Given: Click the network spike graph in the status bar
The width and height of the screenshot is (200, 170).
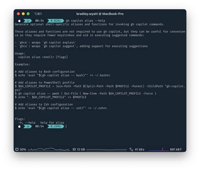Looking at the screenshot, I should click(x=159, y=149).
